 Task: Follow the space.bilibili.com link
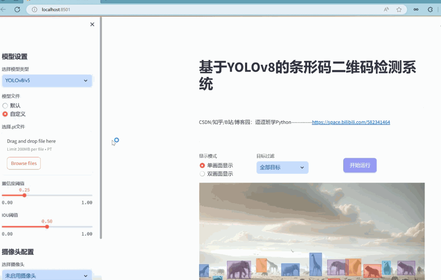tap(350, 122)
